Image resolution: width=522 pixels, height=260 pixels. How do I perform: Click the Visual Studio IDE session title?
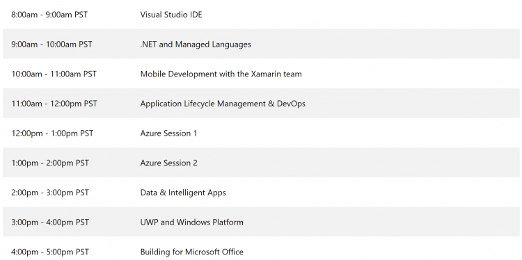point(171,15)
